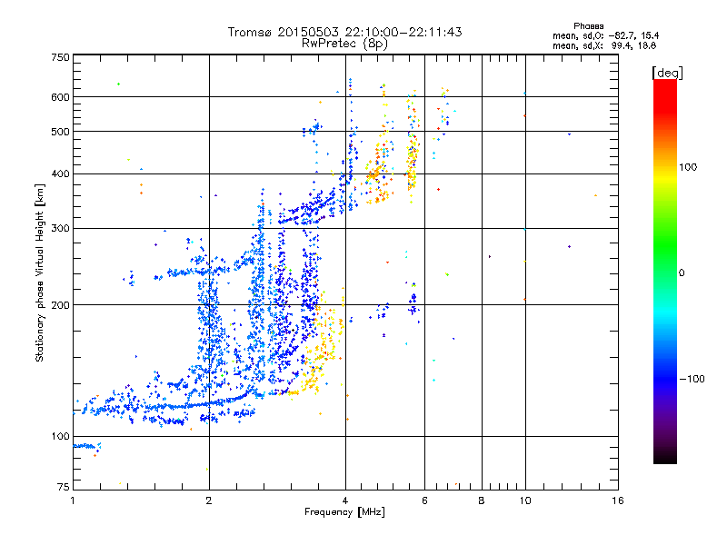This screenshot has height=545, width=727.
Task: Click the x-axis '16' tick label
Action: pos(618,500)
